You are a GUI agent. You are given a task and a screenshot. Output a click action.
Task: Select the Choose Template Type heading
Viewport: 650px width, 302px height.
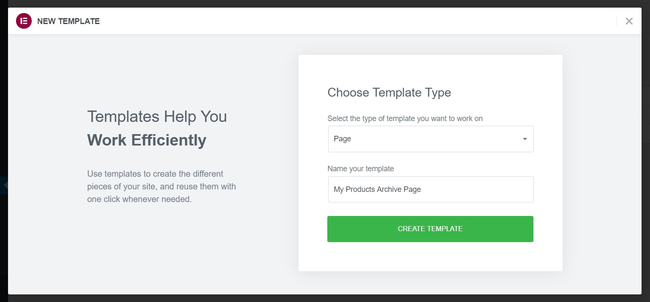(389, 92)
